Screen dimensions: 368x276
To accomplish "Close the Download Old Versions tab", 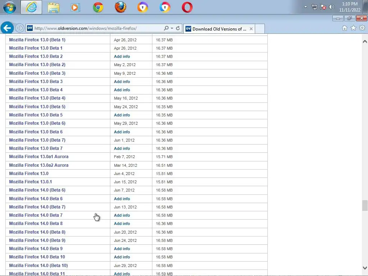I will click(251, 29).
